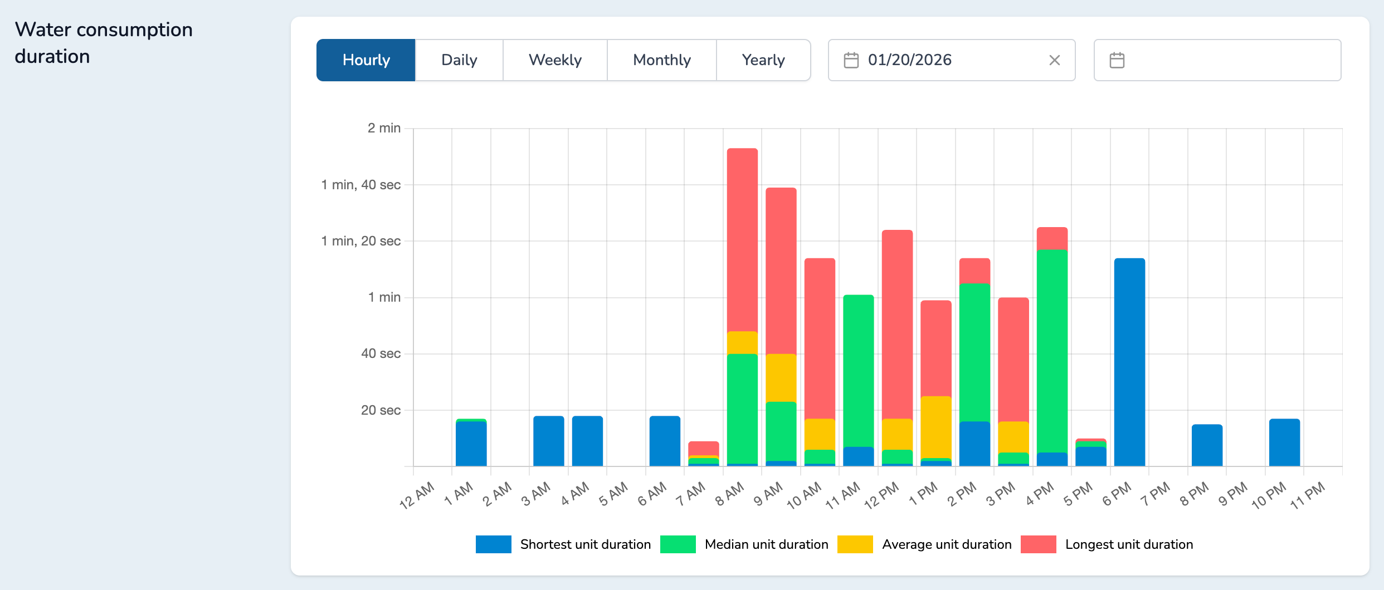Click the calendar icon beside 01/20/2026
1384x590 pixels.
click(851, 60)
